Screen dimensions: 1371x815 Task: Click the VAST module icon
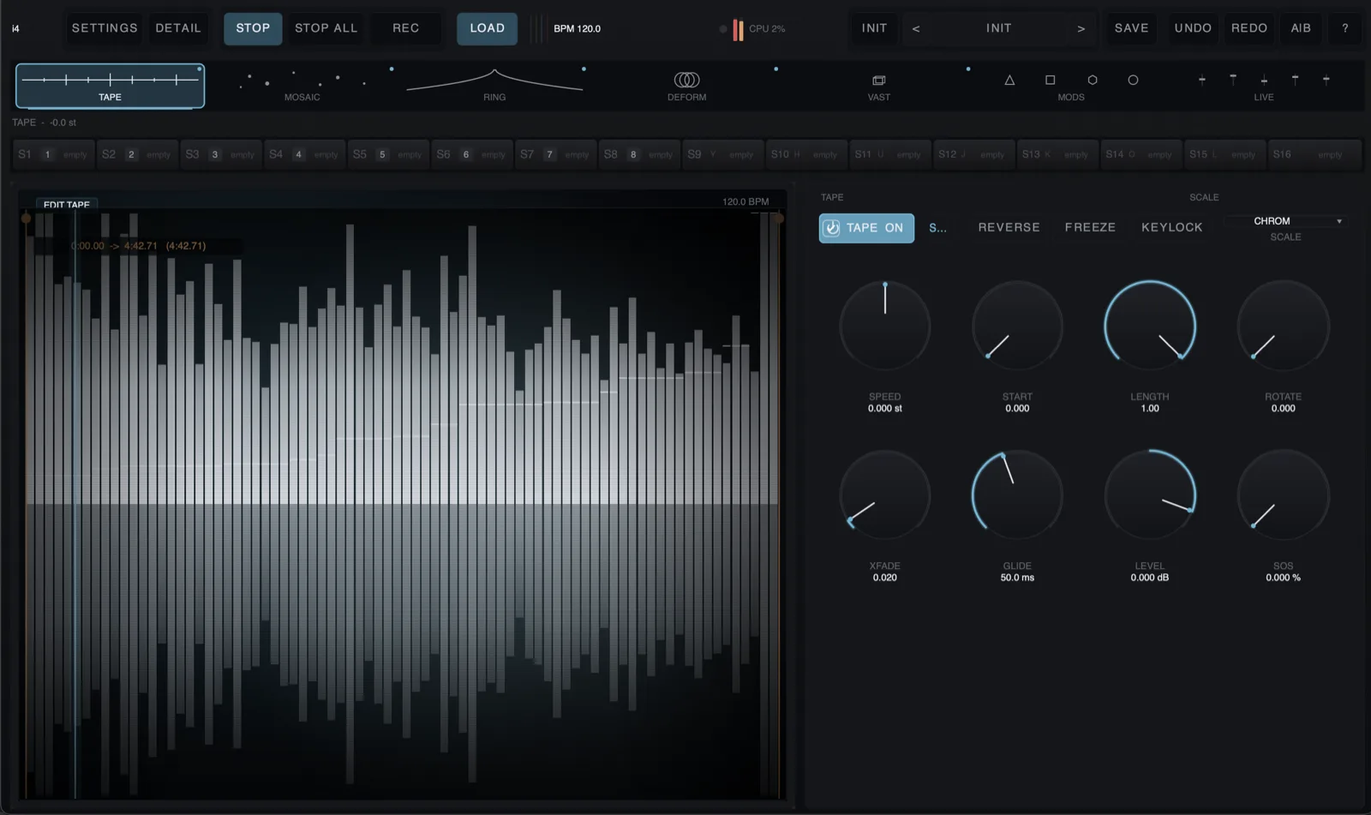coord(879,80)
